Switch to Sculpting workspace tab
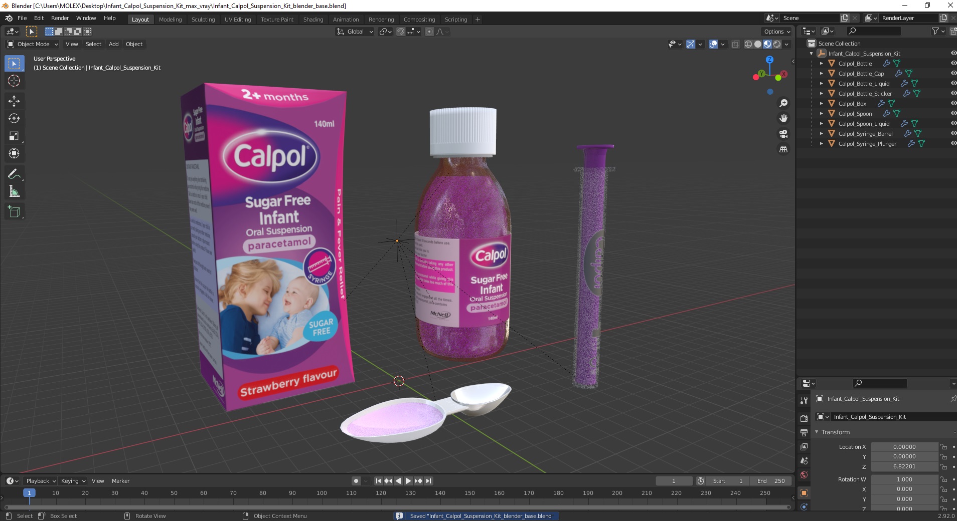Image resolution: width=957 pixels, height=521 pixels. point(203,20)
